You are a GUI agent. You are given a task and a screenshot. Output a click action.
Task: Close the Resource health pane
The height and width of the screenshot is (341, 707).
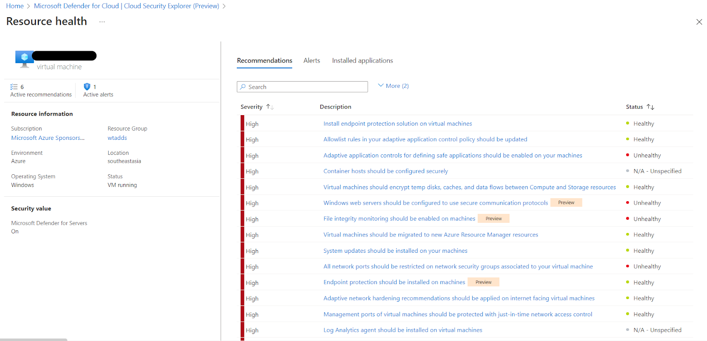pos(699,22)
